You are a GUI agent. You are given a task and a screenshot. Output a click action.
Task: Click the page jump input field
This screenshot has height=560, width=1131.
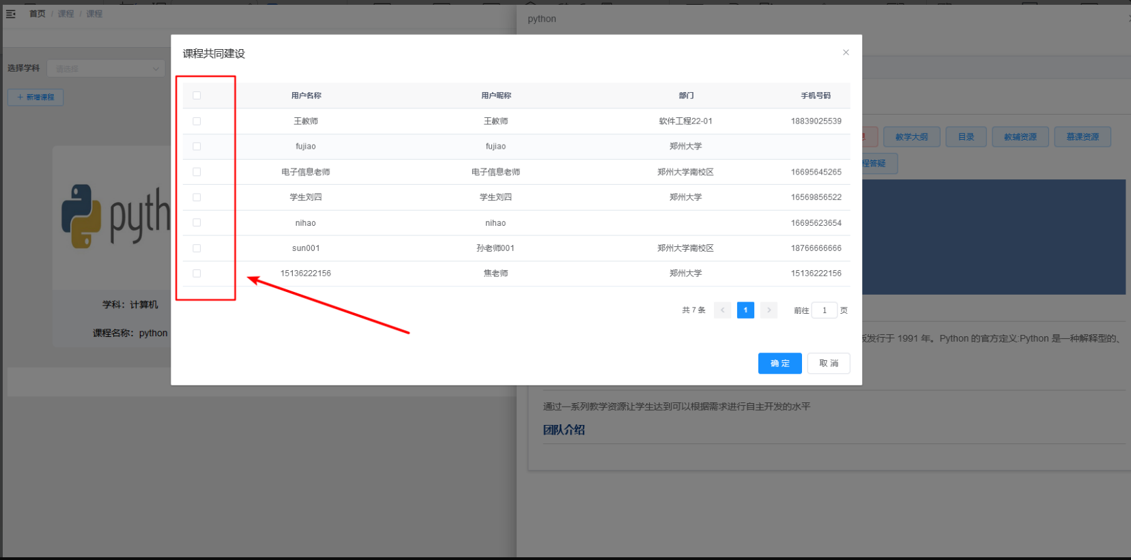[x=825, y=310]
